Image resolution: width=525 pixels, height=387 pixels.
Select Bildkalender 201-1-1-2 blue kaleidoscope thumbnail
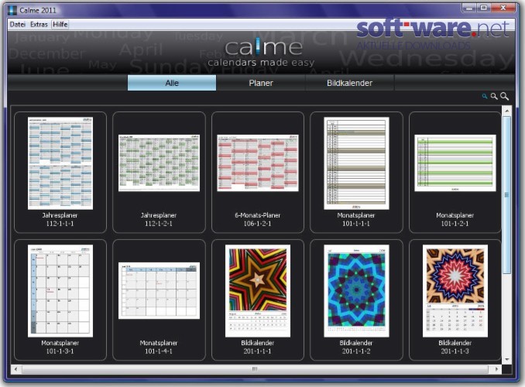click(356, 291)
